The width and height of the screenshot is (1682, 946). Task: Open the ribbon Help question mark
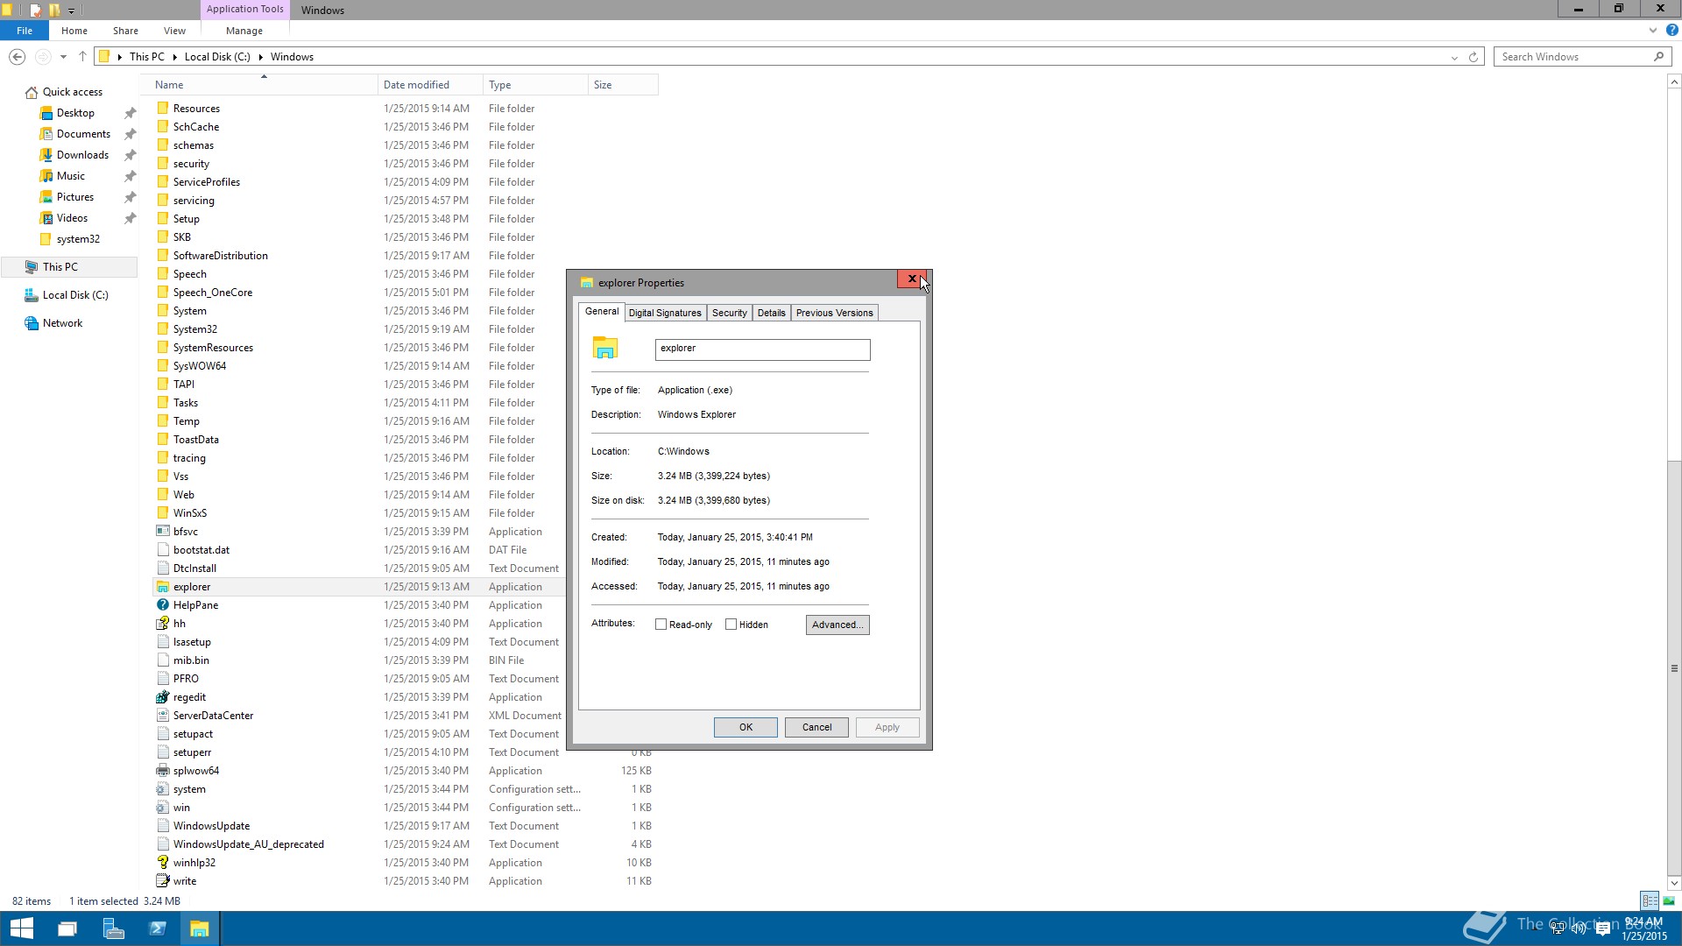pyautogui.click(x=1671, y=30)
